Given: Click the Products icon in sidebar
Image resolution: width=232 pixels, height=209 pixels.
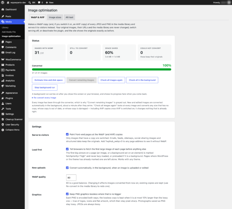Looking at the screenshot, I should tap(3, 65).
